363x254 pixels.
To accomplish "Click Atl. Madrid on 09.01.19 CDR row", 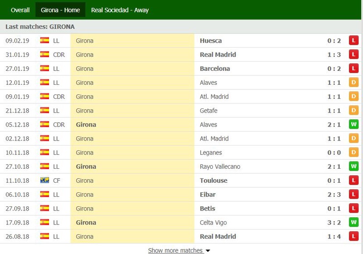I will point(214,97).
